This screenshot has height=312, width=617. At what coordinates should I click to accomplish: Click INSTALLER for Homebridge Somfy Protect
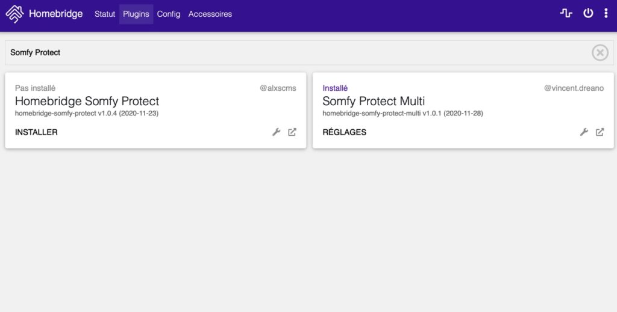(x=36, y=132)
